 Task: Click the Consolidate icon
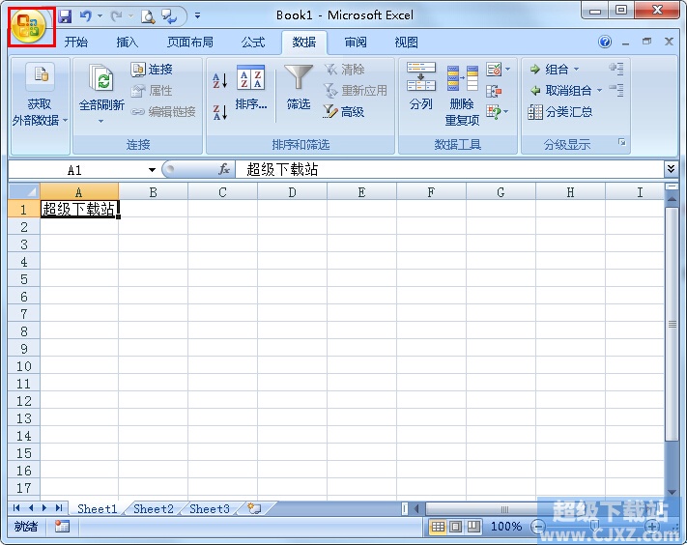[494, 91]
